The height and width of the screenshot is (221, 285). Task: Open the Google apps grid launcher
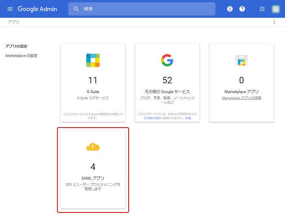[x=262, y=9]
